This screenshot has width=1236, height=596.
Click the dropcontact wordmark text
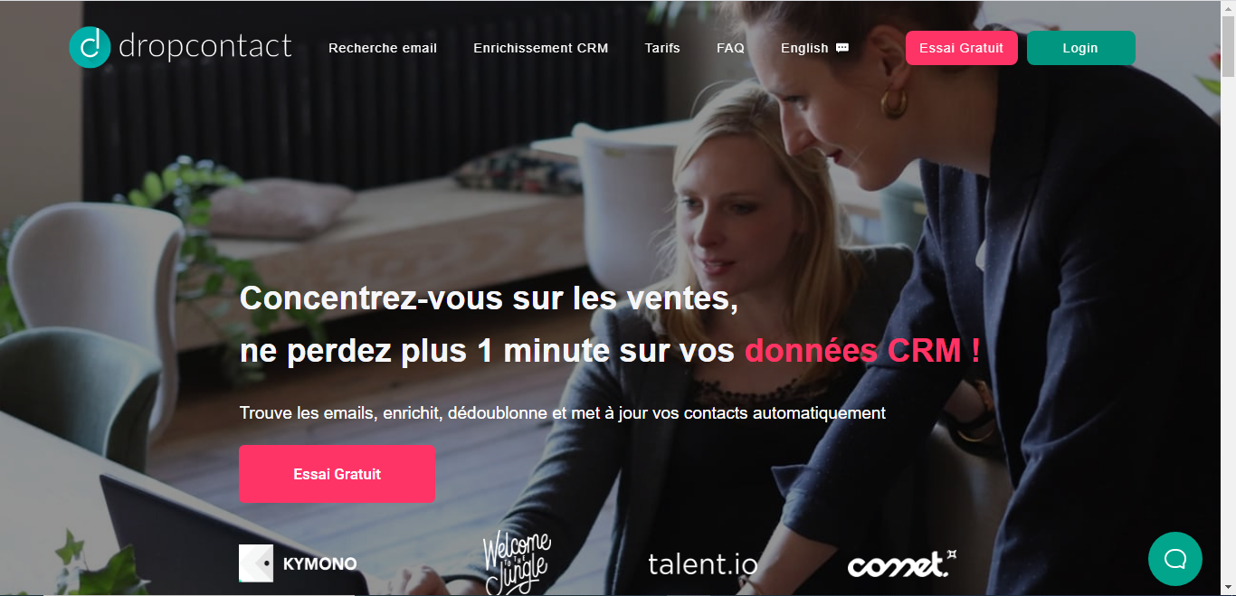(x=205, y=46)
